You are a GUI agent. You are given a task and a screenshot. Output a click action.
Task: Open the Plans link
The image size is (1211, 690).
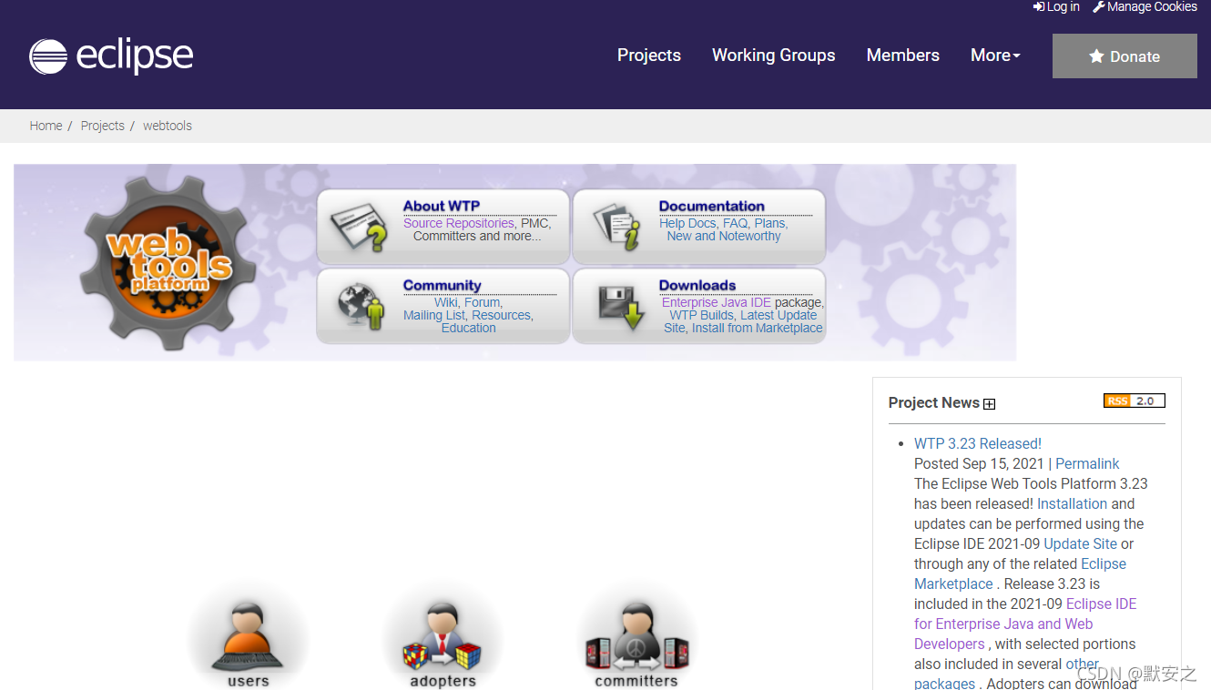pos(769,223)
